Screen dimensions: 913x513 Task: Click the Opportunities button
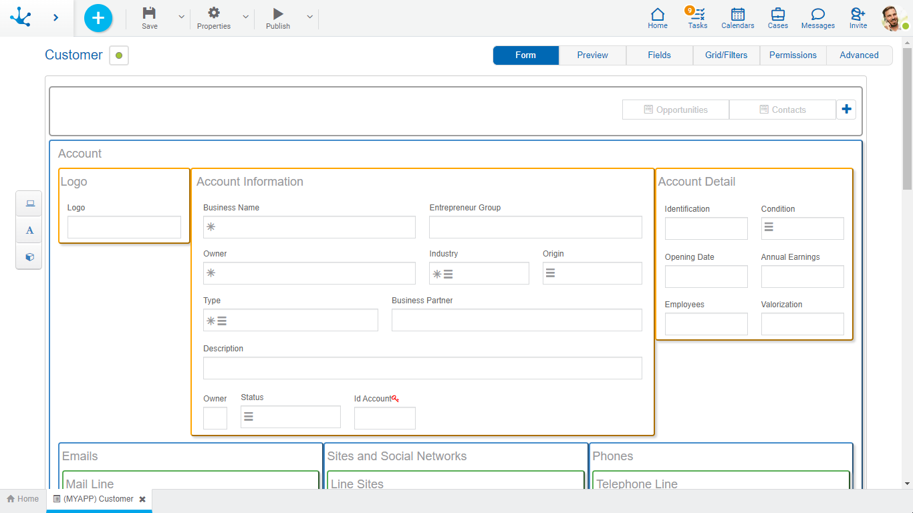click(x=675, y=110)
